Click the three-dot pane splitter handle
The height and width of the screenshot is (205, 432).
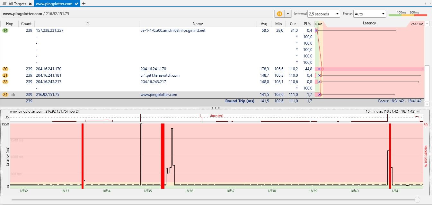pos(216,108)
